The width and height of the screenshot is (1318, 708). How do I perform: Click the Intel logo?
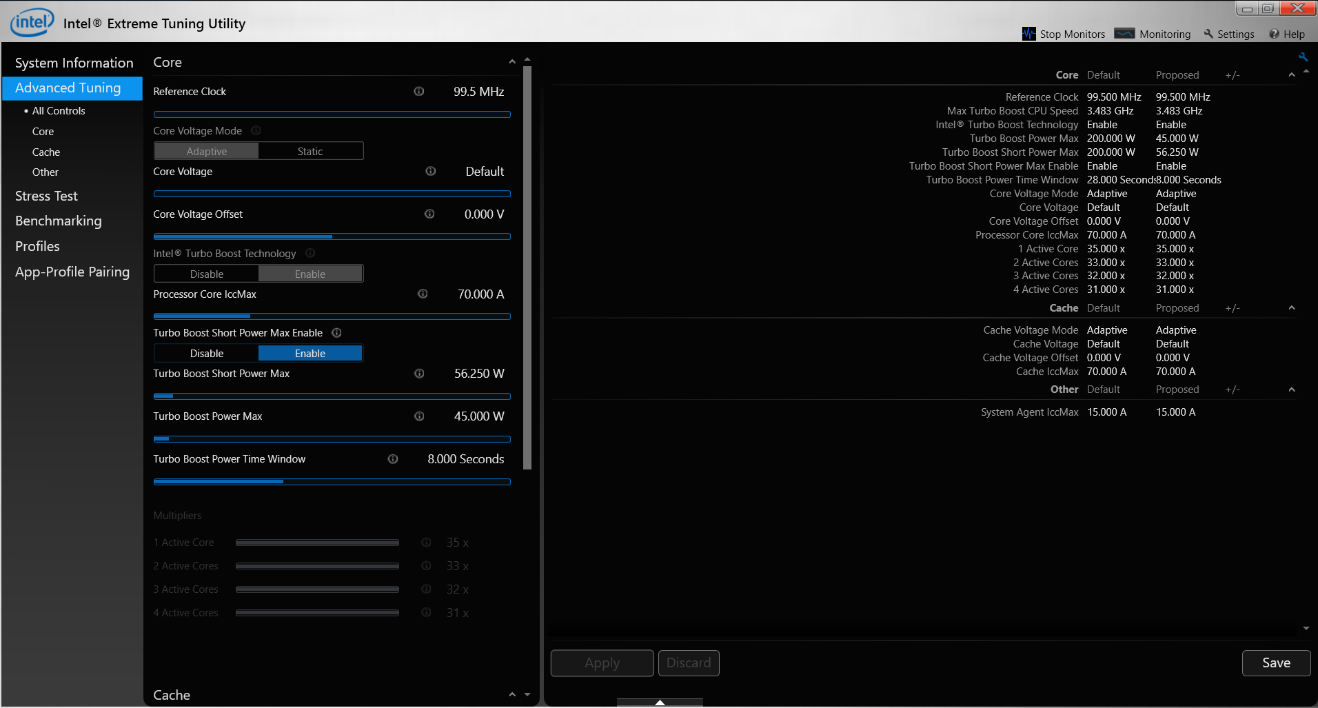click(x=32, y=23)
